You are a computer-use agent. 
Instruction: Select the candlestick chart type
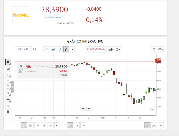click(x=66, y=50)
